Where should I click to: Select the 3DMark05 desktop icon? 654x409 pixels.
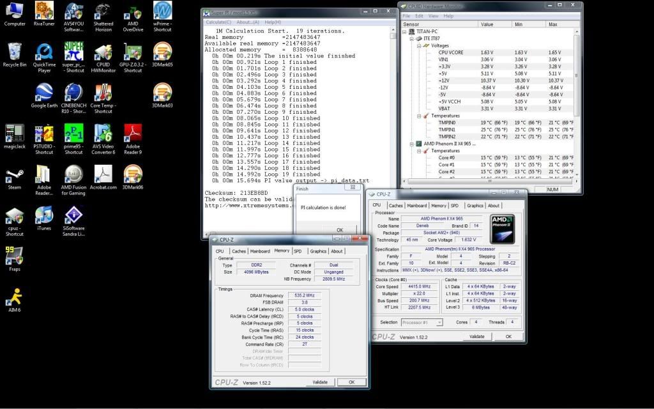162,55
